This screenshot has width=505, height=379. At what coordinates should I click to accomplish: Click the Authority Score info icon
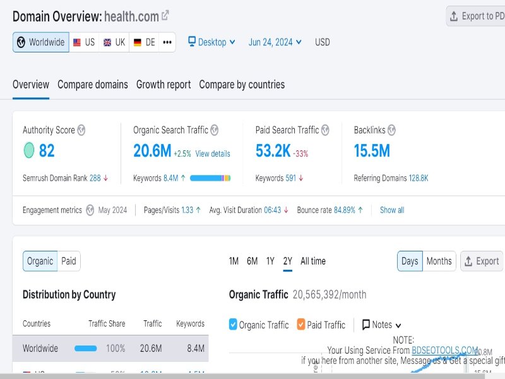tap(81, 130)
